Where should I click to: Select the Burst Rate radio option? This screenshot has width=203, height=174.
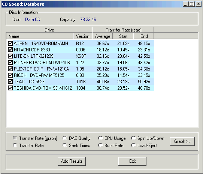tap(100, 145)
